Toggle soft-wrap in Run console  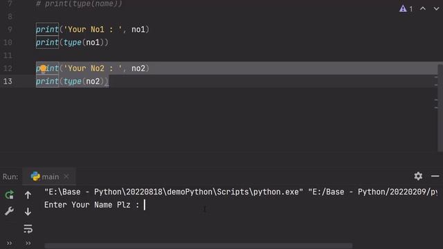point(28,228)
